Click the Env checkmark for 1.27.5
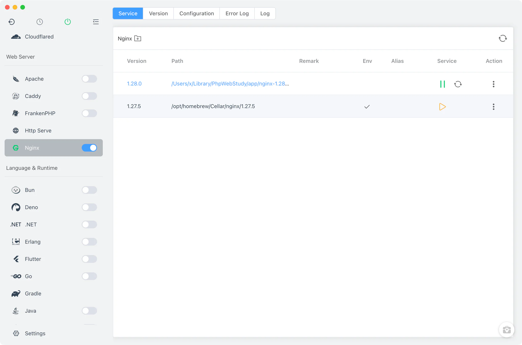The width and height of the screenshot is (522, 345). (x=367, y=107)
